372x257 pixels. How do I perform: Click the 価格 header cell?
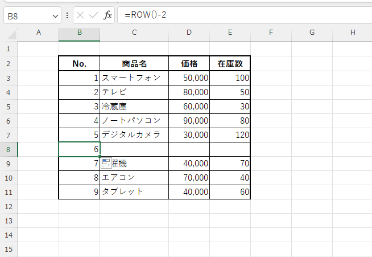pos(189,63)
